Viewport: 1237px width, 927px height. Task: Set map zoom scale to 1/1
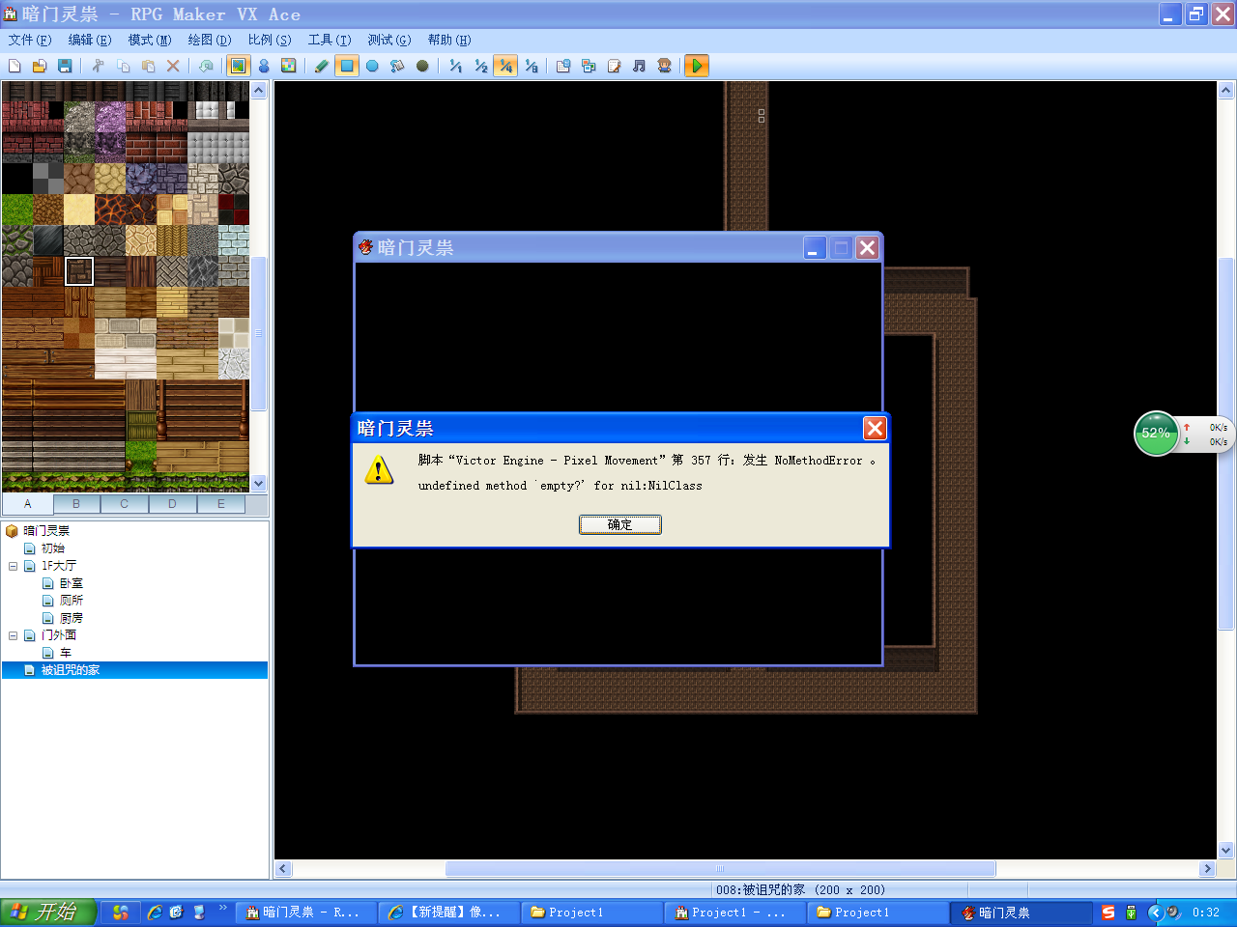455,66
